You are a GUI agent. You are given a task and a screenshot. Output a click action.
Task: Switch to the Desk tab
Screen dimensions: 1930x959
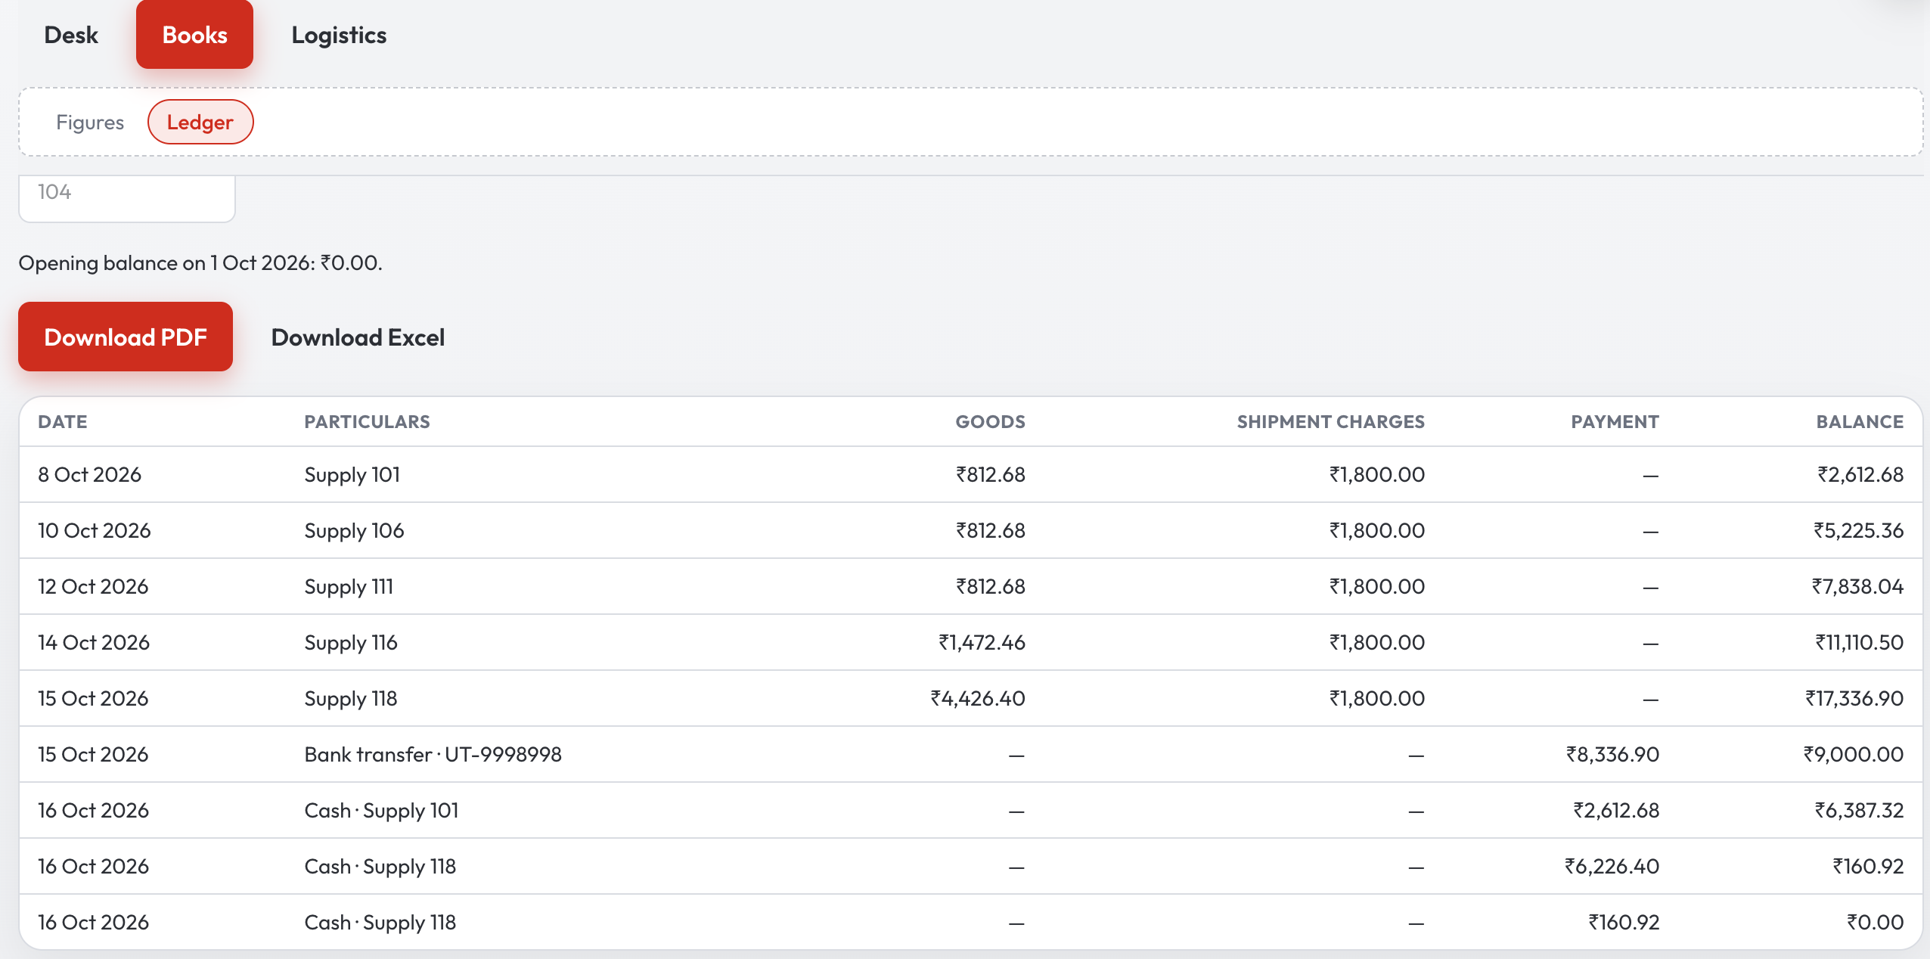[71, 35]
